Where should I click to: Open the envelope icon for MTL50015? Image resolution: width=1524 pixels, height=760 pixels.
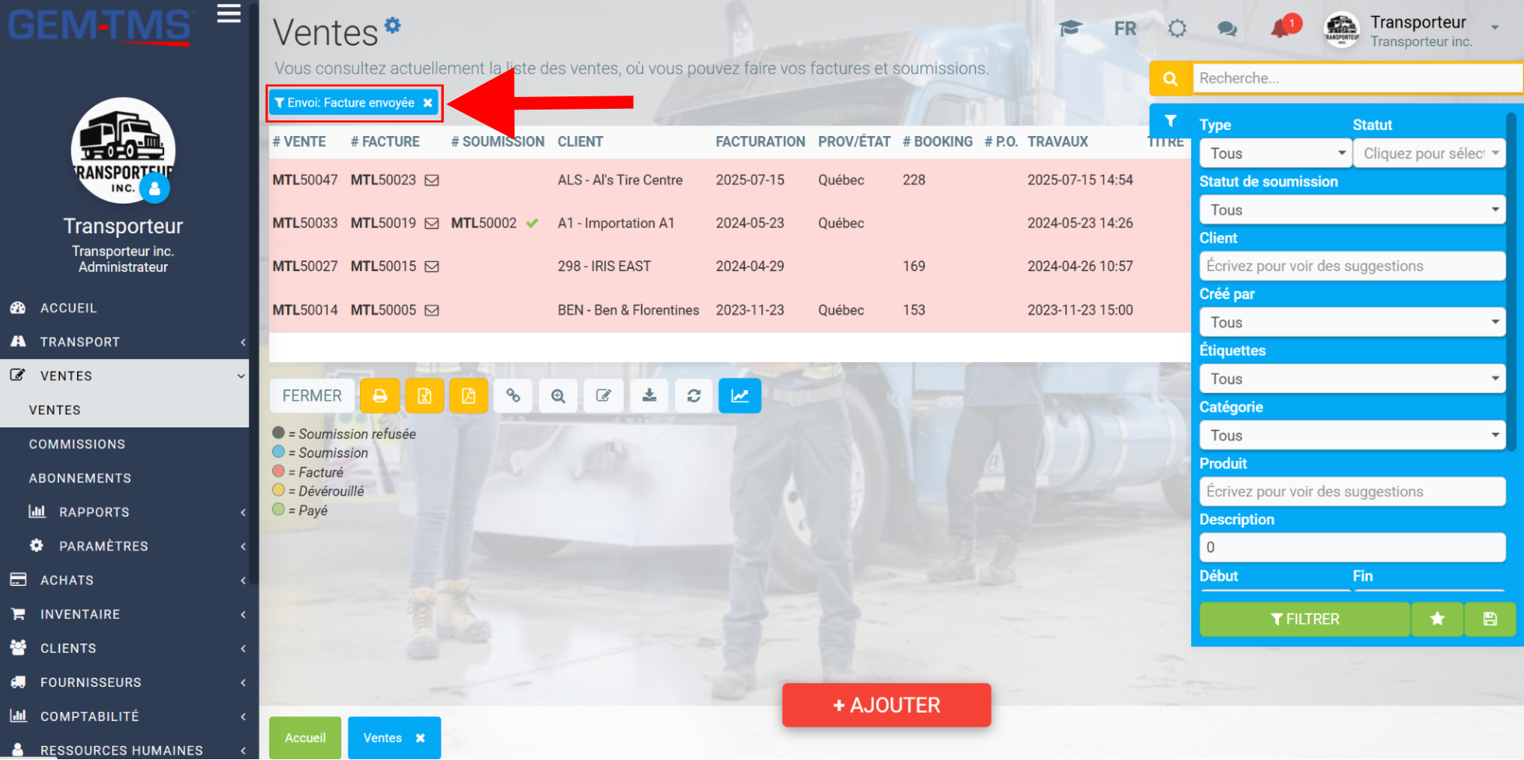(x=432, y=267)
